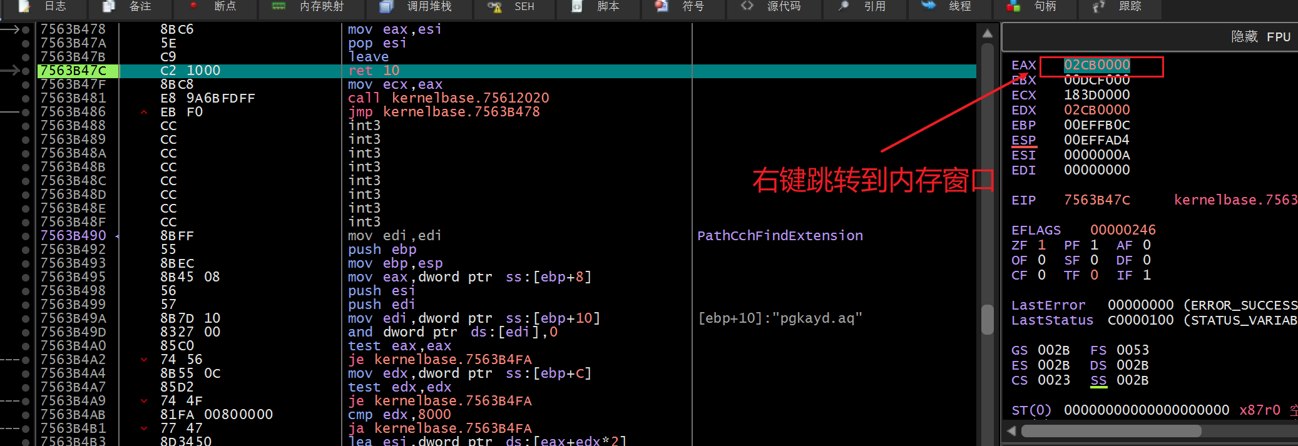Screen dimensions: 1298x446
Task: Select 'and dword ptr ds:[edi],0' instruction
Action: coord(452,332)
